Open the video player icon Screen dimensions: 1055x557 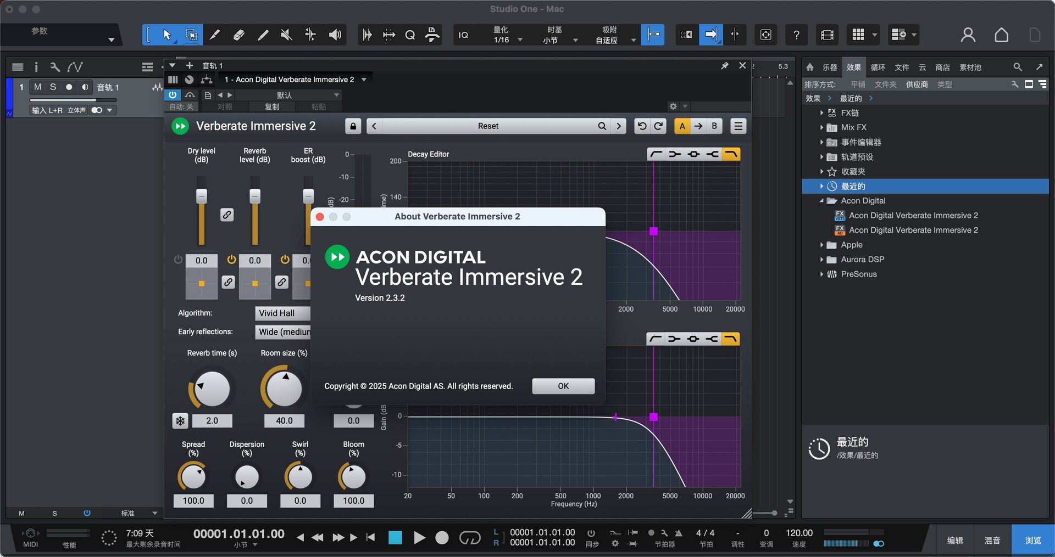coord(827,35)
